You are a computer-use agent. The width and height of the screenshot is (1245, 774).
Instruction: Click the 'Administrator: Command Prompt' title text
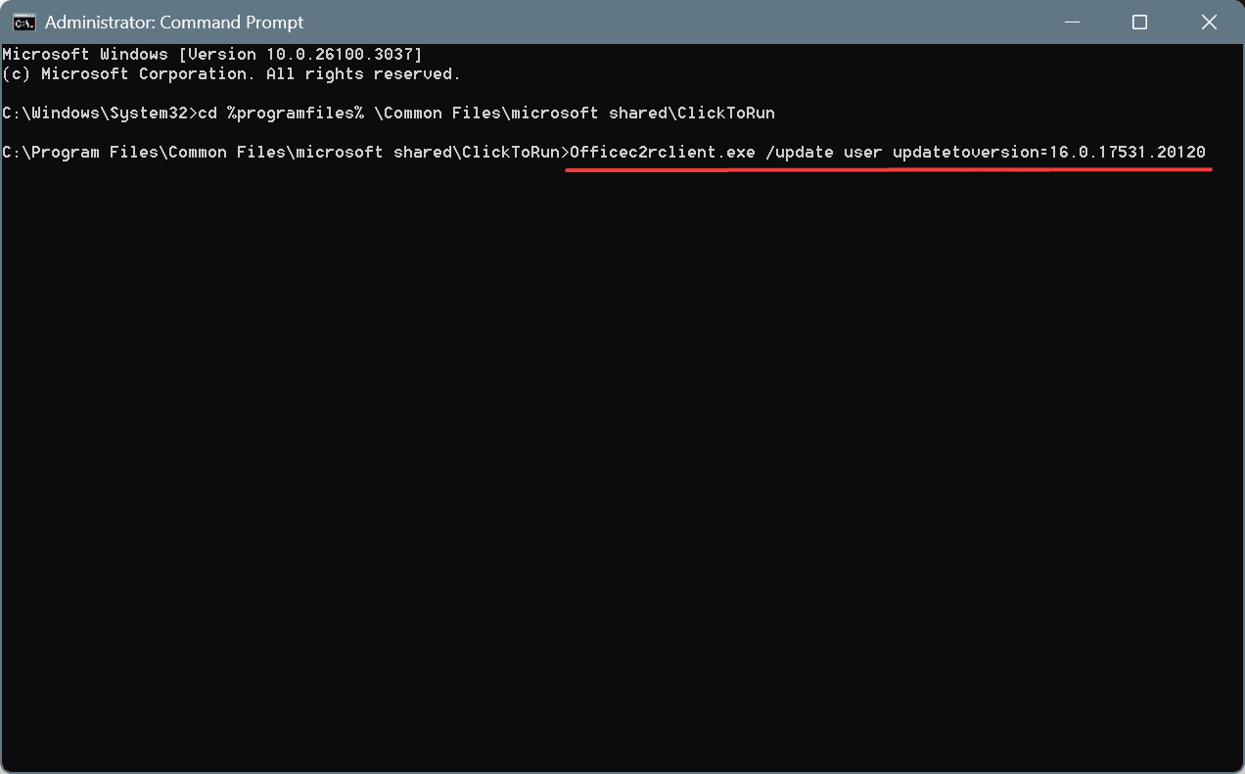tap(174, 23)
